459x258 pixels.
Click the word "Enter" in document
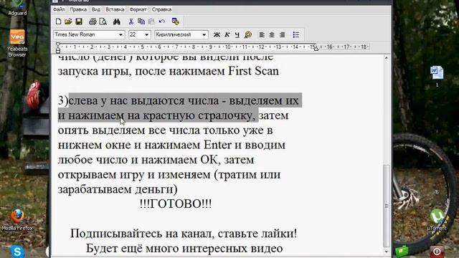217,145
